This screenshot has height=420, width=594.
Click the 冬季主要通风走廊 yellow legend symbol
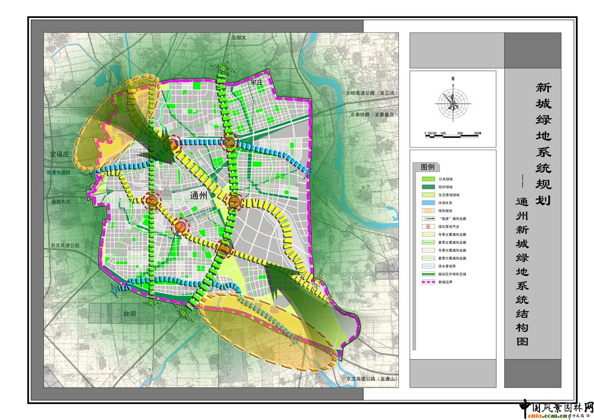(429, 234)
